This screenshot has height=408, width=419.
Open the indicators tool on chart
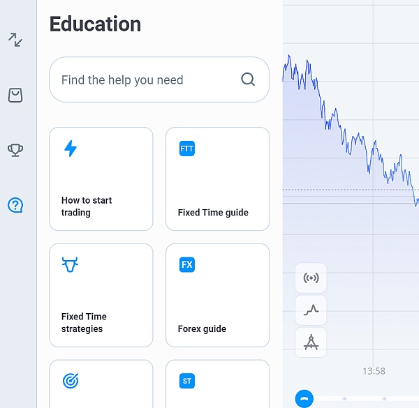coord(311,310)
